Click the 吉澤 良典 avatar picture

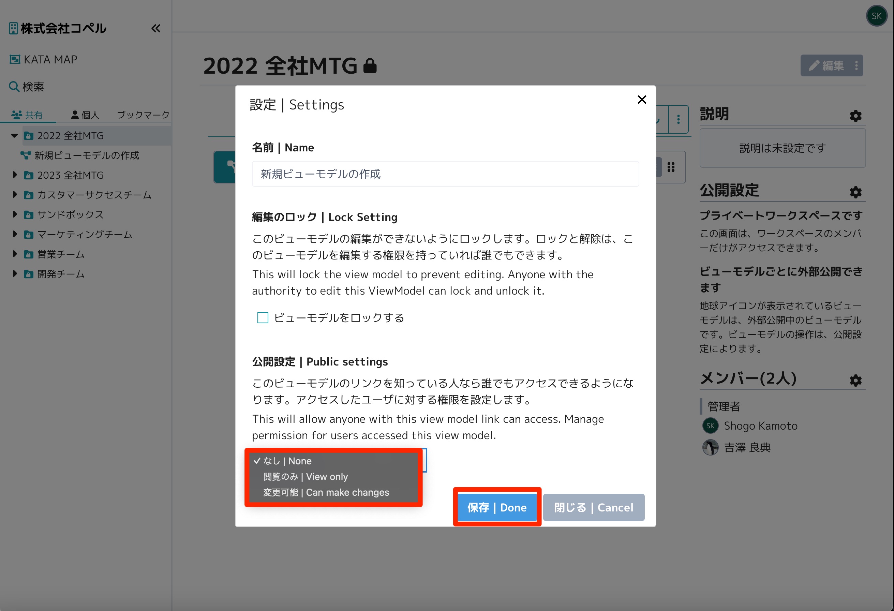pyautogui.click(x=710, y=447)
